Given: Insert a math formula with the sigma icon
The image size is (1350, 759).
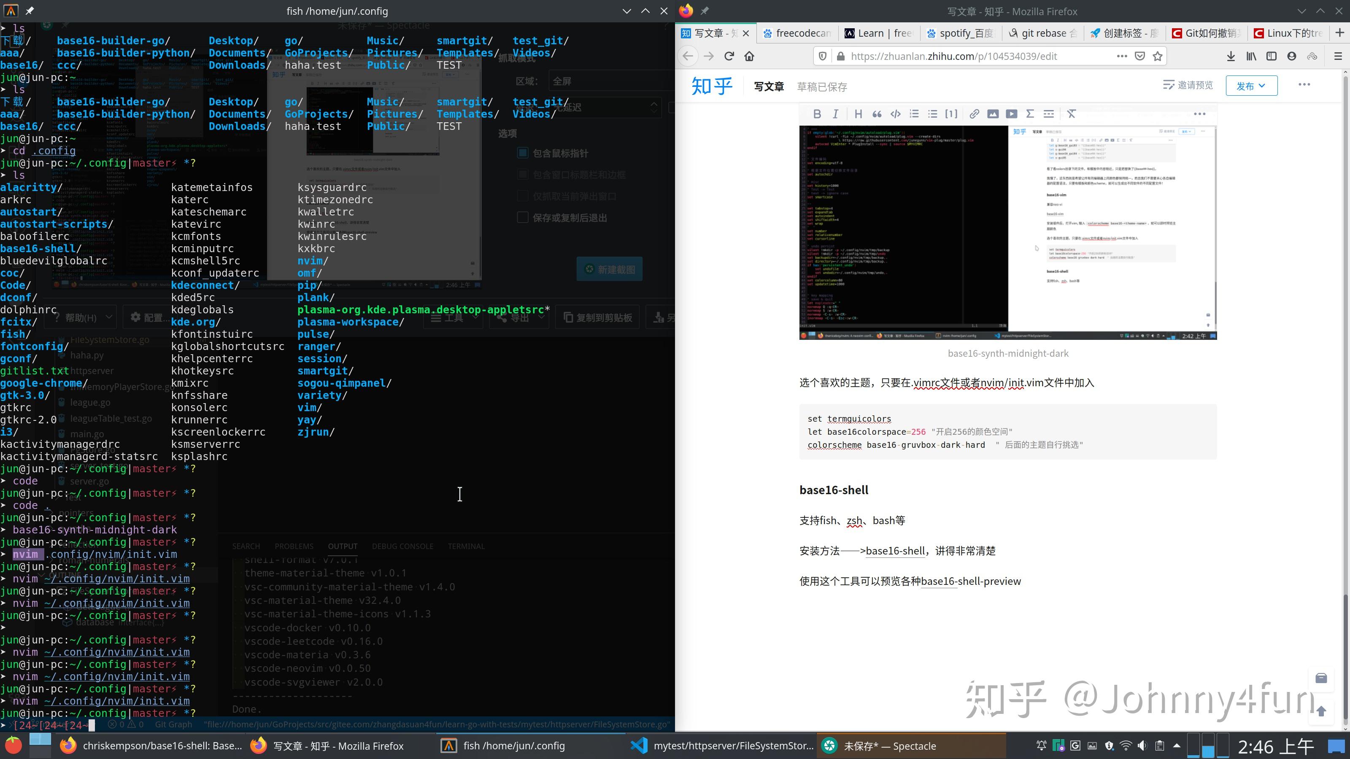Looking at the screenshot, I should tap(1030, 114).
